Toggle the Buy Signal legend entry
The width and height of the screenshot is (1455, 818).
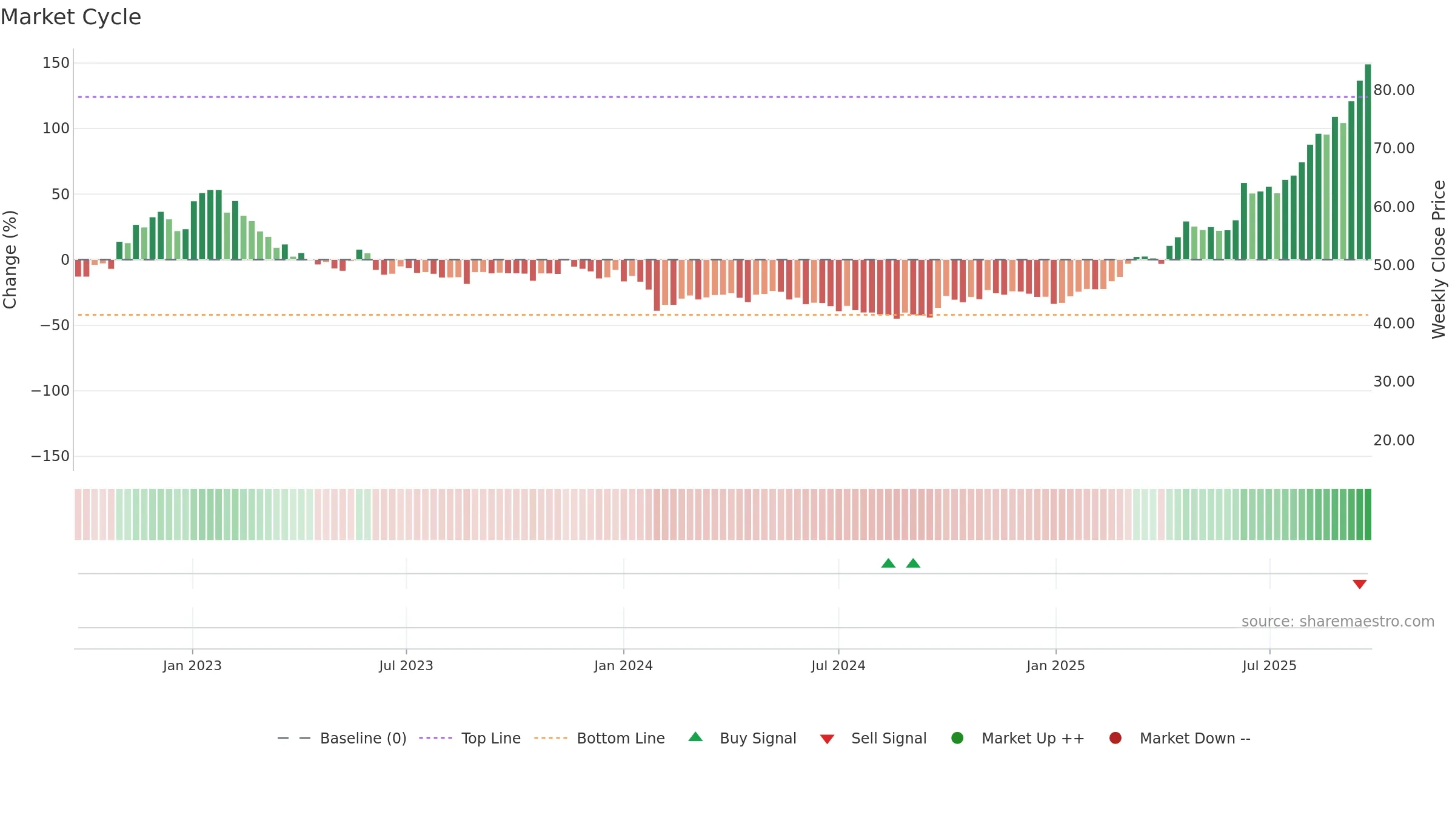pos(743,738)
